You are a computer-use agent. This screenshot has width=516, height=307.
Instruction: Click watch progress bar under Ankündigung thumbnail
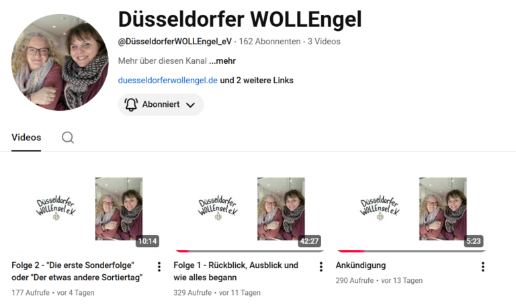click(x=412, y=251)
